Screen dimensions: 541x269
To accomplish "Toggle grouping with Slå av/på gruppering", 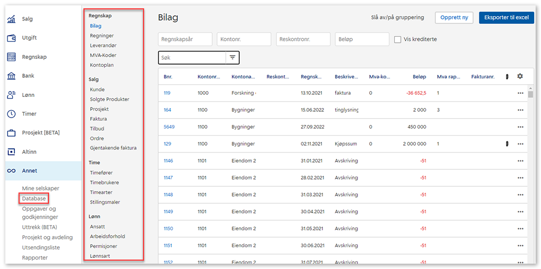I will (x=397, y=17).
